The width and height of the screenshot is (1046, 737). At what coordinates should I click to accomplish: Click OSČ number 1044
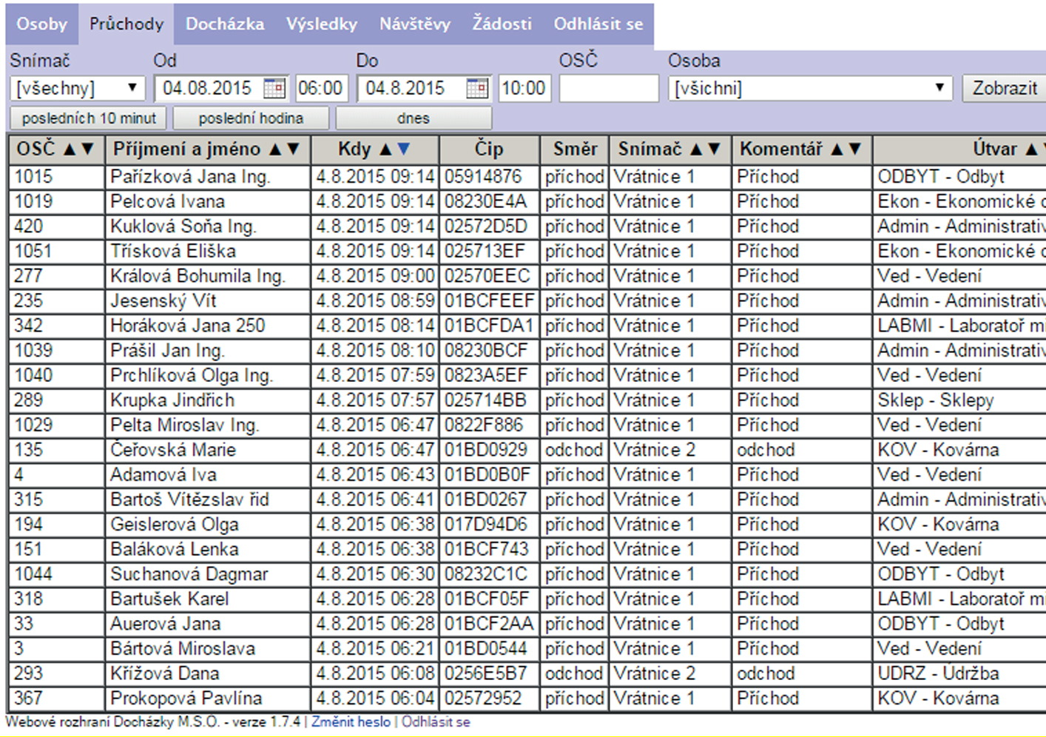tap(33, 575)
